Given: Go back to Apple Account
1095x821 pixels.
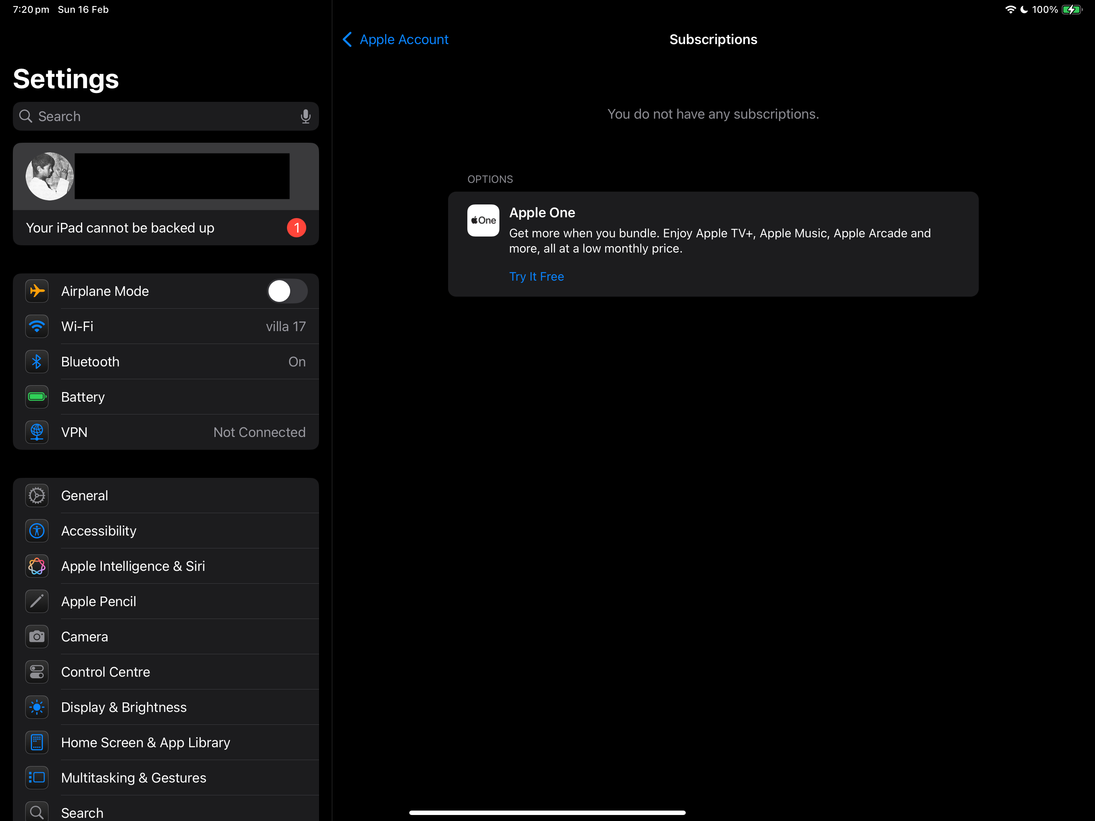Looking at the screenshot, I should pos(396,40).
